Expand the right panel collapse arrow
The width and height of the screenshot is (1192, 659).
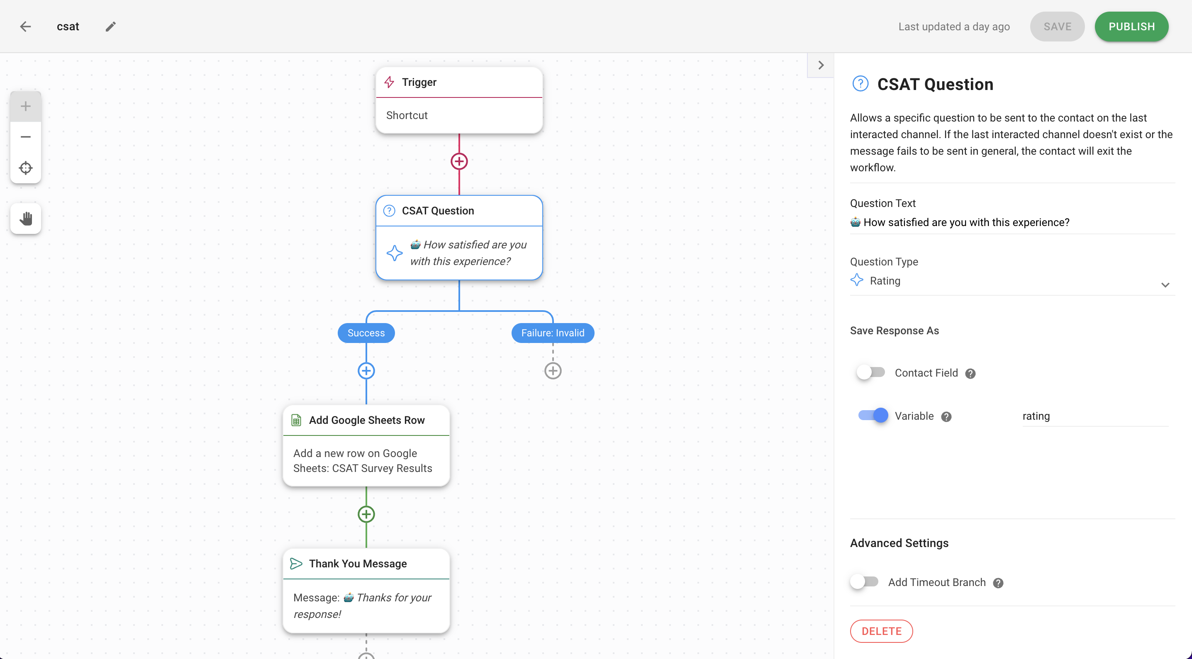[821, 65]
